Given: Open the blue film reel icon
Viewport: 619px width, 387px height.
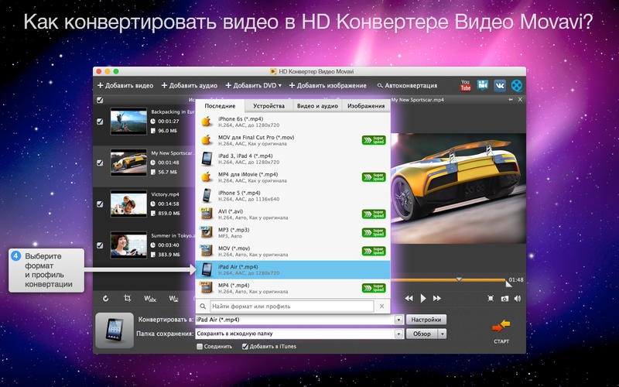Looking at the screenshot, I should [x=517, y=85].
